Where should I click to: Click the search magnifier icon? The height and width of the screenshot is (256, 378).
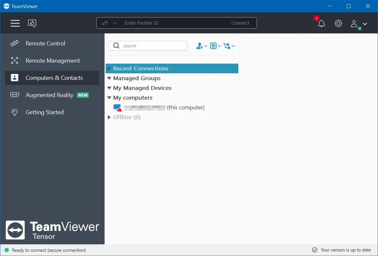(x=116, y=46)
